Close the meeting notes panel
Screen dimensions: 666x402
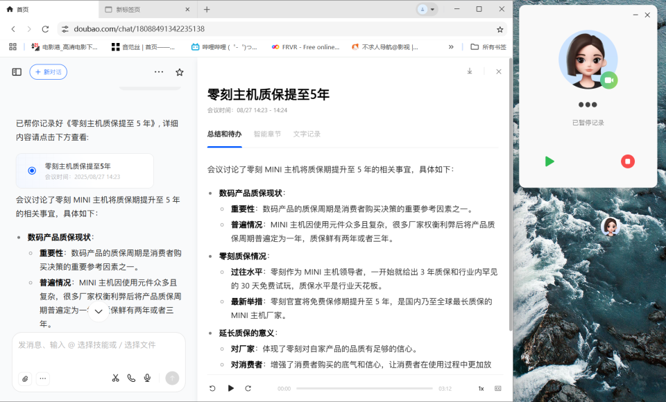coord(499,72)
